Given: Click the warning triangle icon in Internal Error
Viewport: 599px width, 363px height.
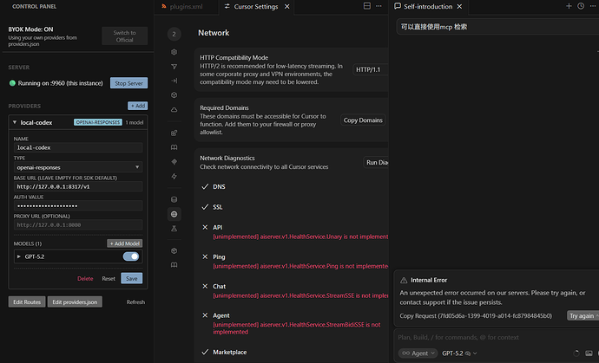Looking at the screenshot, I should pos(404,280).
